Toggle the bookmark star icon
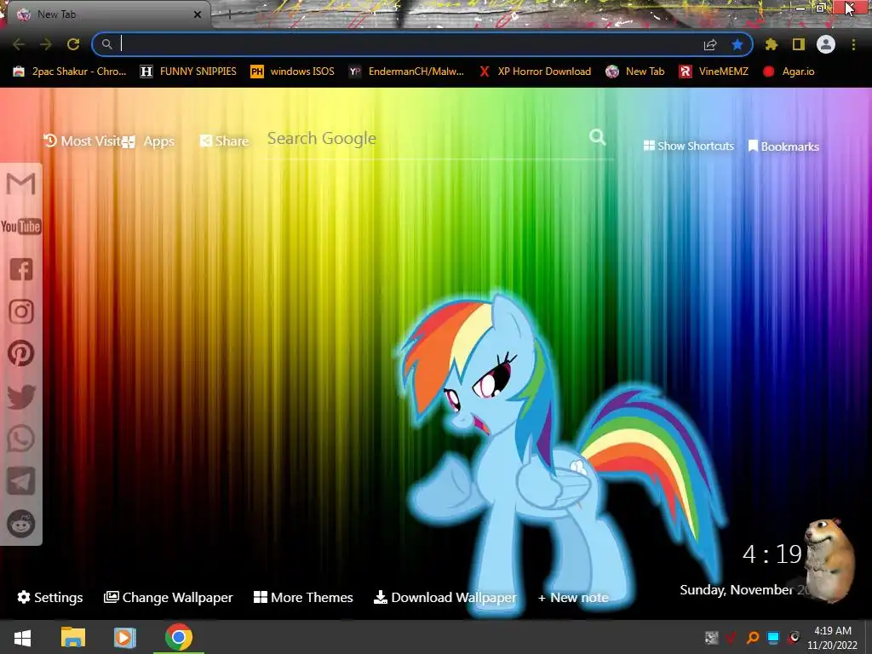Viewport: 872px width, 654px height. 737,44
